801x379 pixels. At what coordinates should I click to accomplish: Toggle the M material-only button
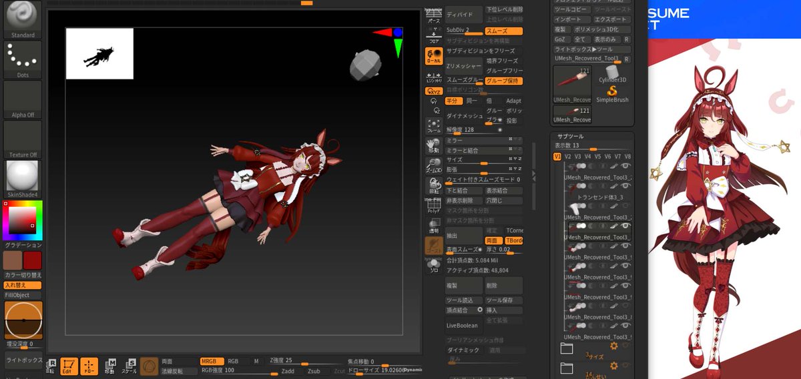tap(256, 361)
